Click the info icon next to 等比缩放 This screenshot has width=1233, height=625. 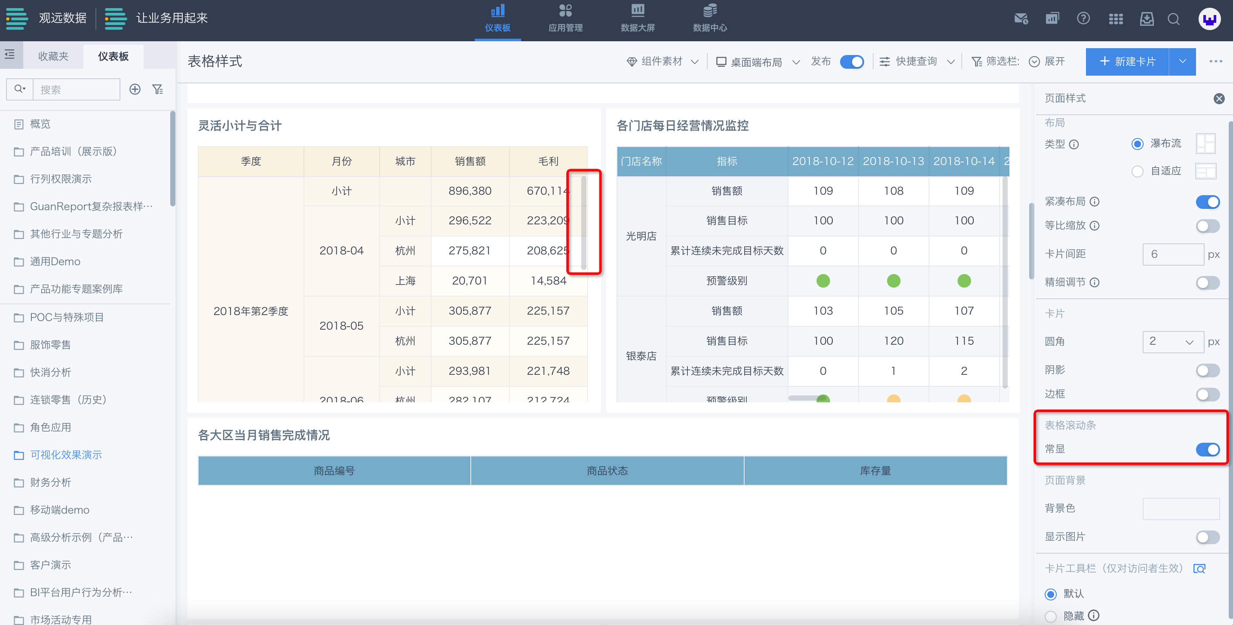coord(1094,225)
